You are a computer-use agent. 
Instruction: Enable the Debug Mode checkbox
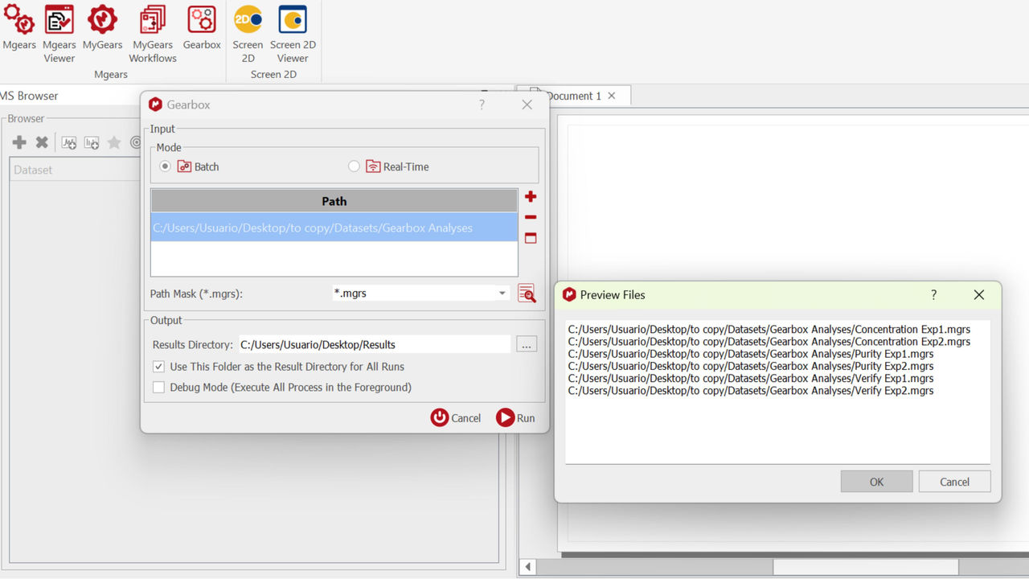pos(159,388)
